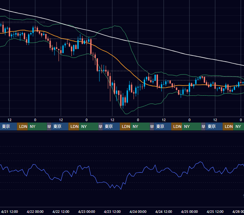Image resolution: width=244 pixels, height=215 pixels.
Task: Click the 4/25 12:00 date label
Action: [x=215, y=211]
